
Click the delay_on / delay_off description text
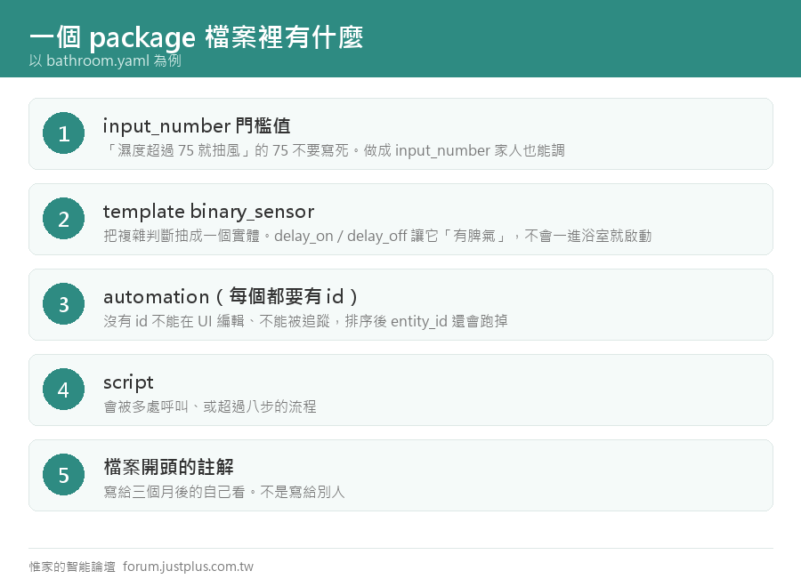click(x=377, y=236)
